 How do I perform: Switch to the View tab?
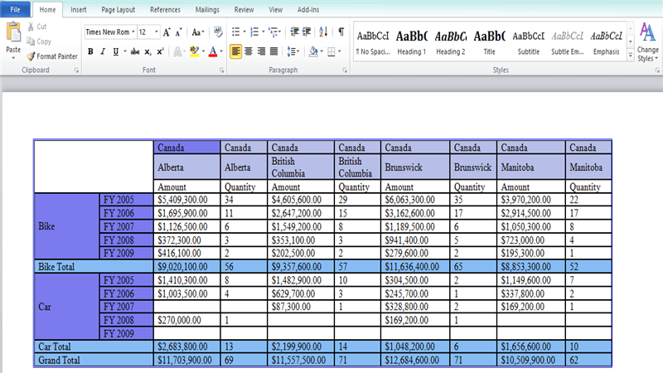coord(275,9)
